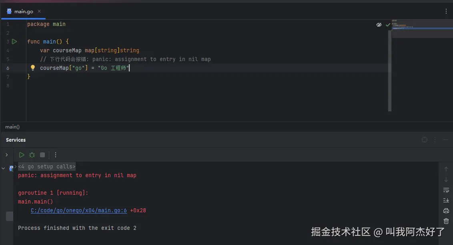Collapse the Go run configuration node
This screenshot has width=453, height=245.
[x=3, y=168]
